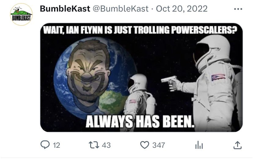Viewport: 253px width, 159px height.
Task: Open the three-dot more options menu
Action: [x=238, y=9]
